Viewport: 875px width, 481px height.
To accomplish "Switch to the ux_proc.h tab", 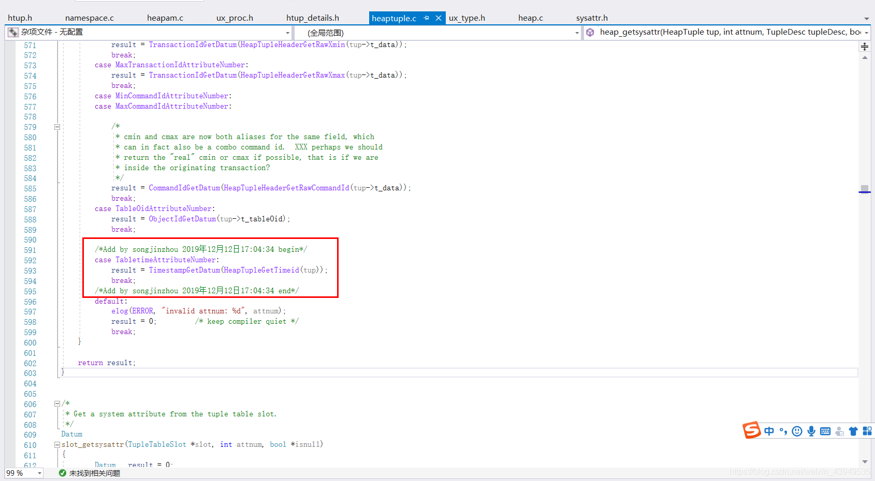I will 235,18.
